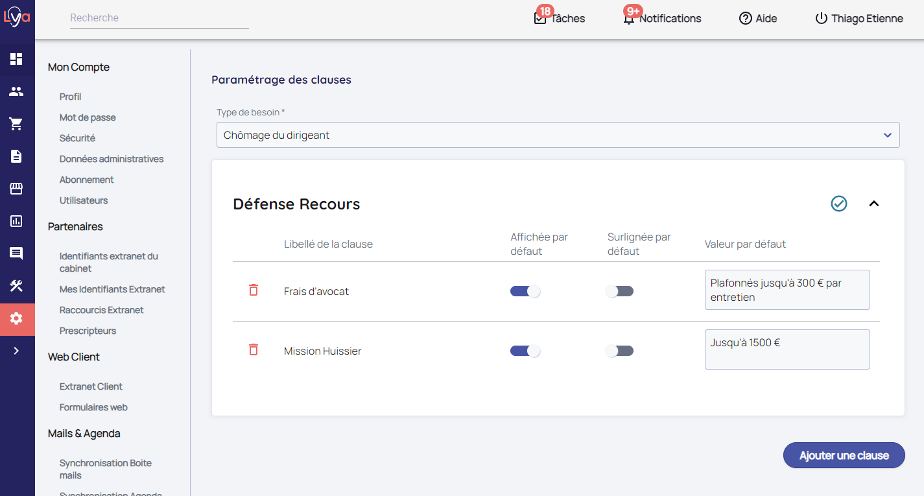The height and width of the screenshot is (496, 924).
Task: Open the tools wrench icon
Action: 16,286
